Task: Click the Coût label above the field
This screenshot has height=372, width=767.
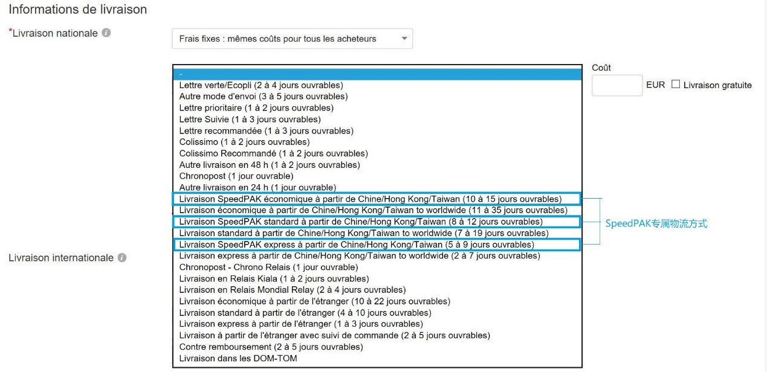Action: (x=601, y=68)
